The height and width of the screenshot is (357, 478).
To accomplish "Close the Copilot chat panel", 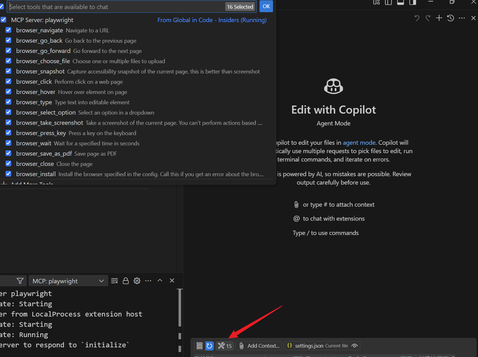I will coord(473,18).
